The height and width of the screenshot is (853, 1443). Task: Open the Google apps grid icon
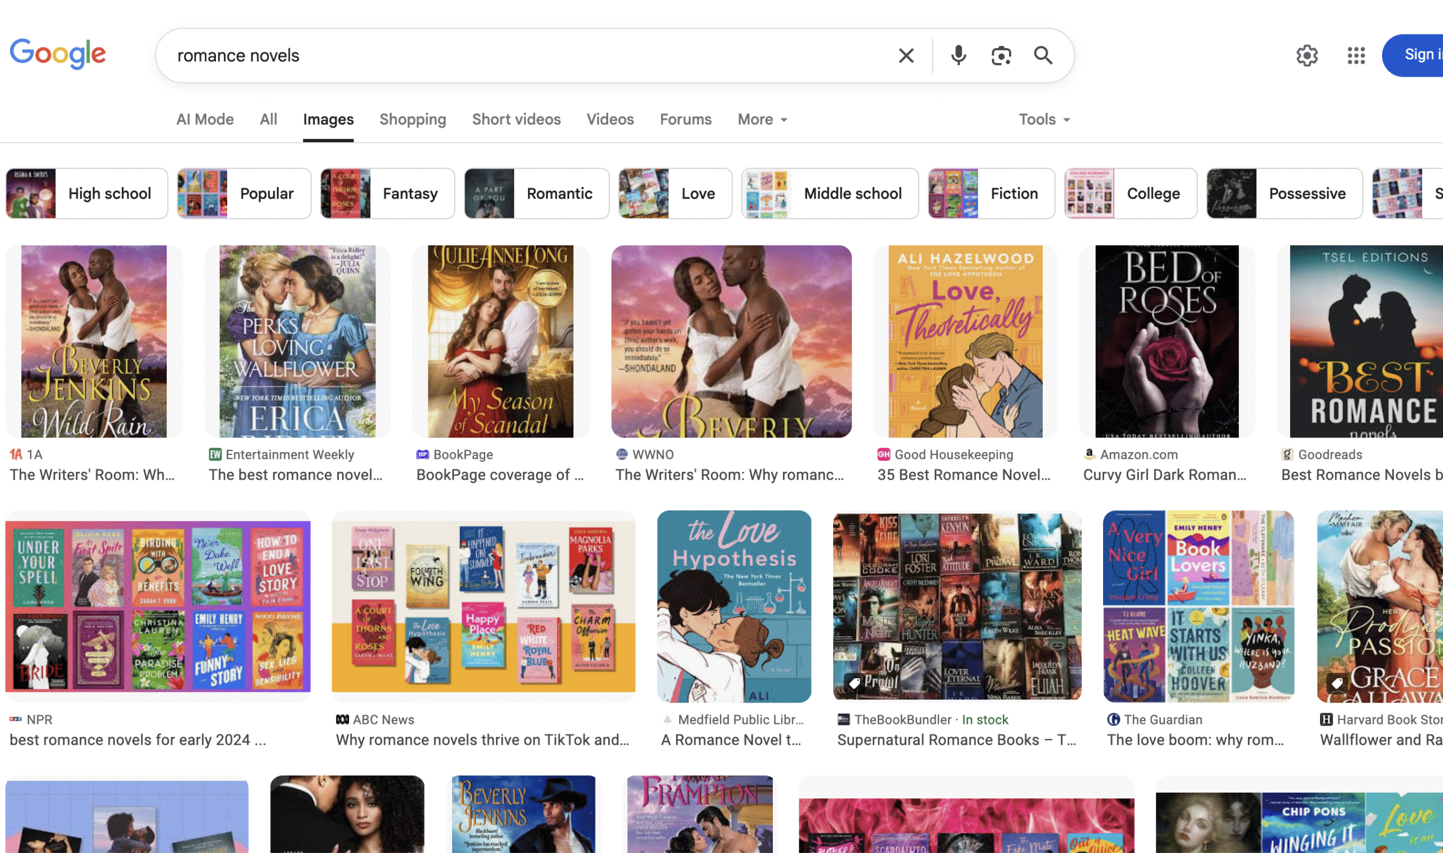(x=1356, y=56)
